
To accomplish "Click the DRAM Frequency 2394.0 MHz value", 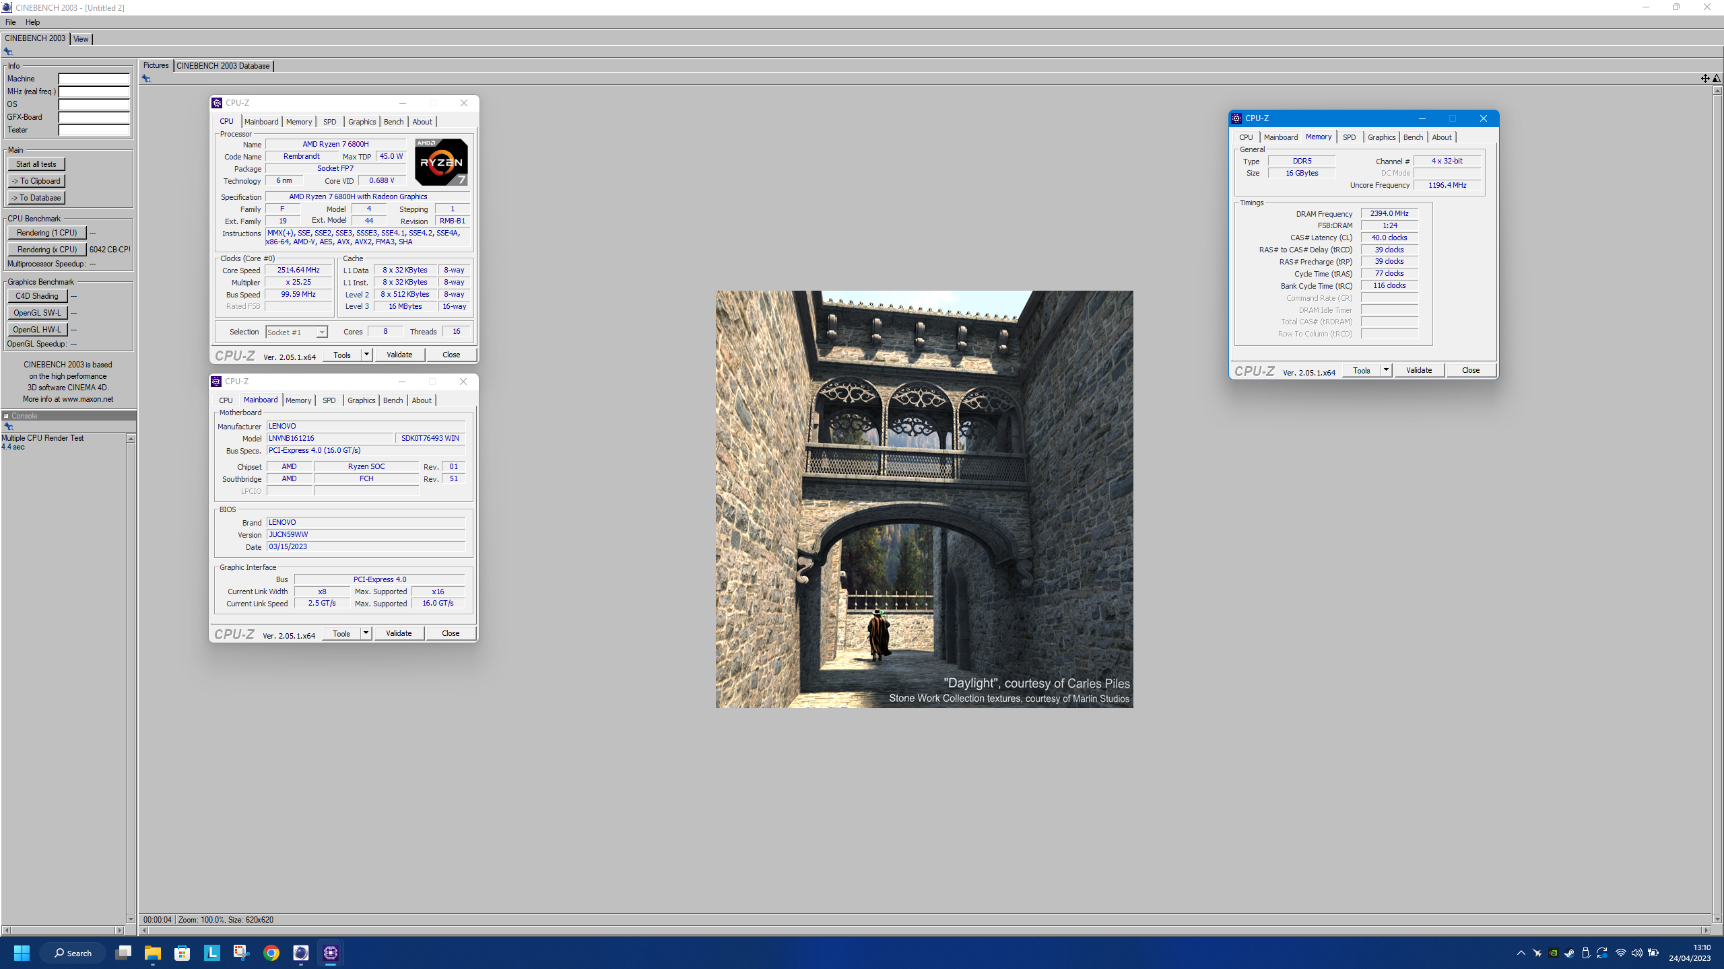I will pos(1389,213).
